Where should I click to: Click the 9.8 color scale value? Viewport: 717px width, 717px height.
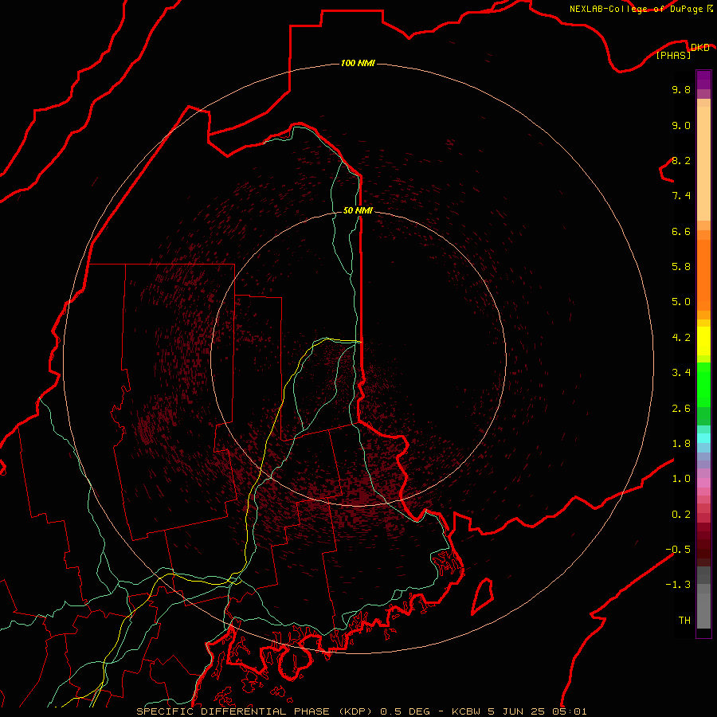coord(681,89)
